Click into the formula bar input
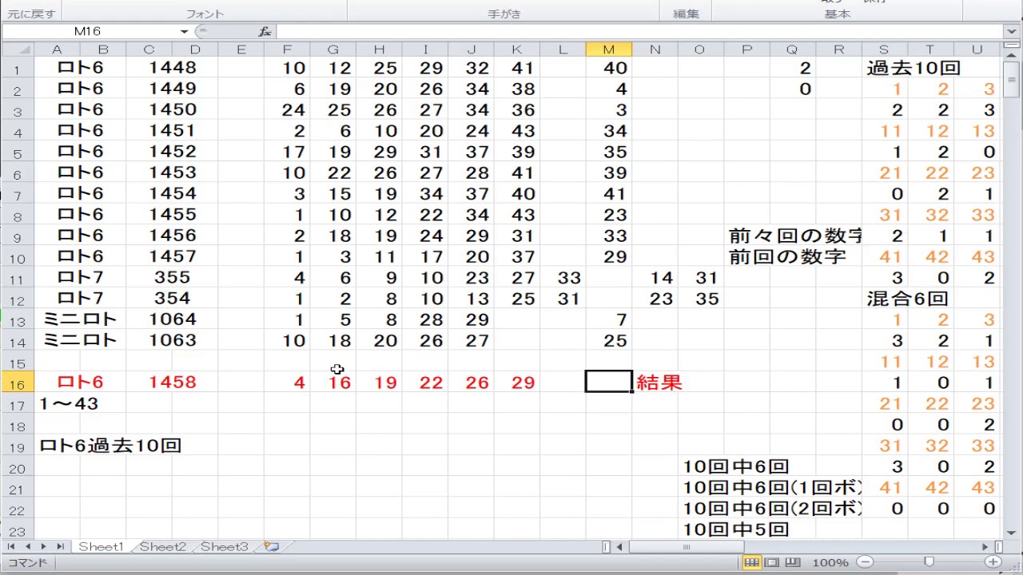Screen dimensions: 1023x575 pos(639,31)
